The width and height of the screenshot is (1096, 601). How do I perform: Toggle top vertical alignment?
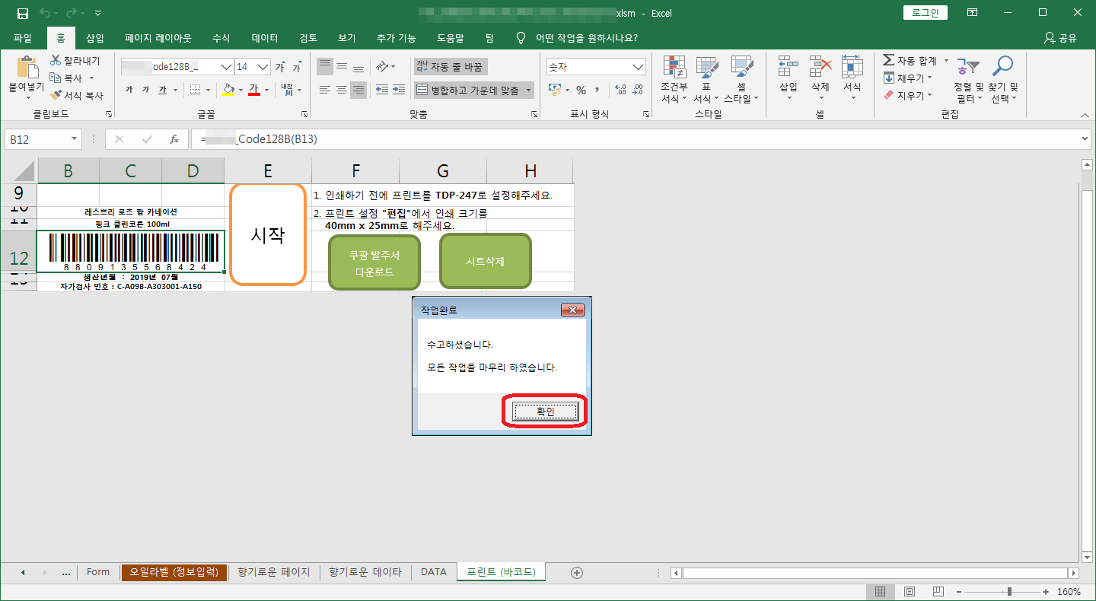tap(325, 67)
